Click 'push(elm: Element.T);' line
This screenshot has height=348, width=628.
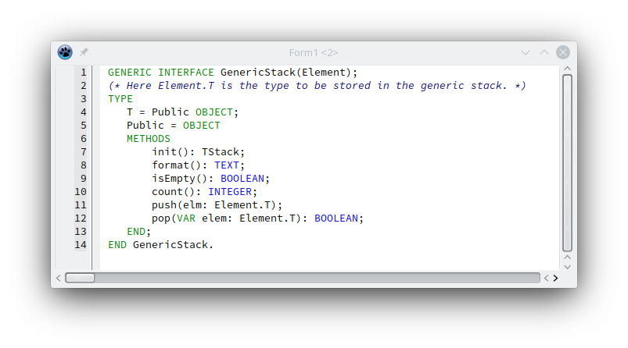coord(217,205)
